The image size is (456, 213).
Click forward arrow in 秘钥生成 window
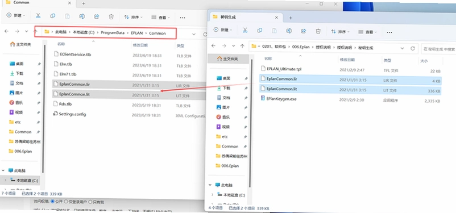tap(224, 45)
